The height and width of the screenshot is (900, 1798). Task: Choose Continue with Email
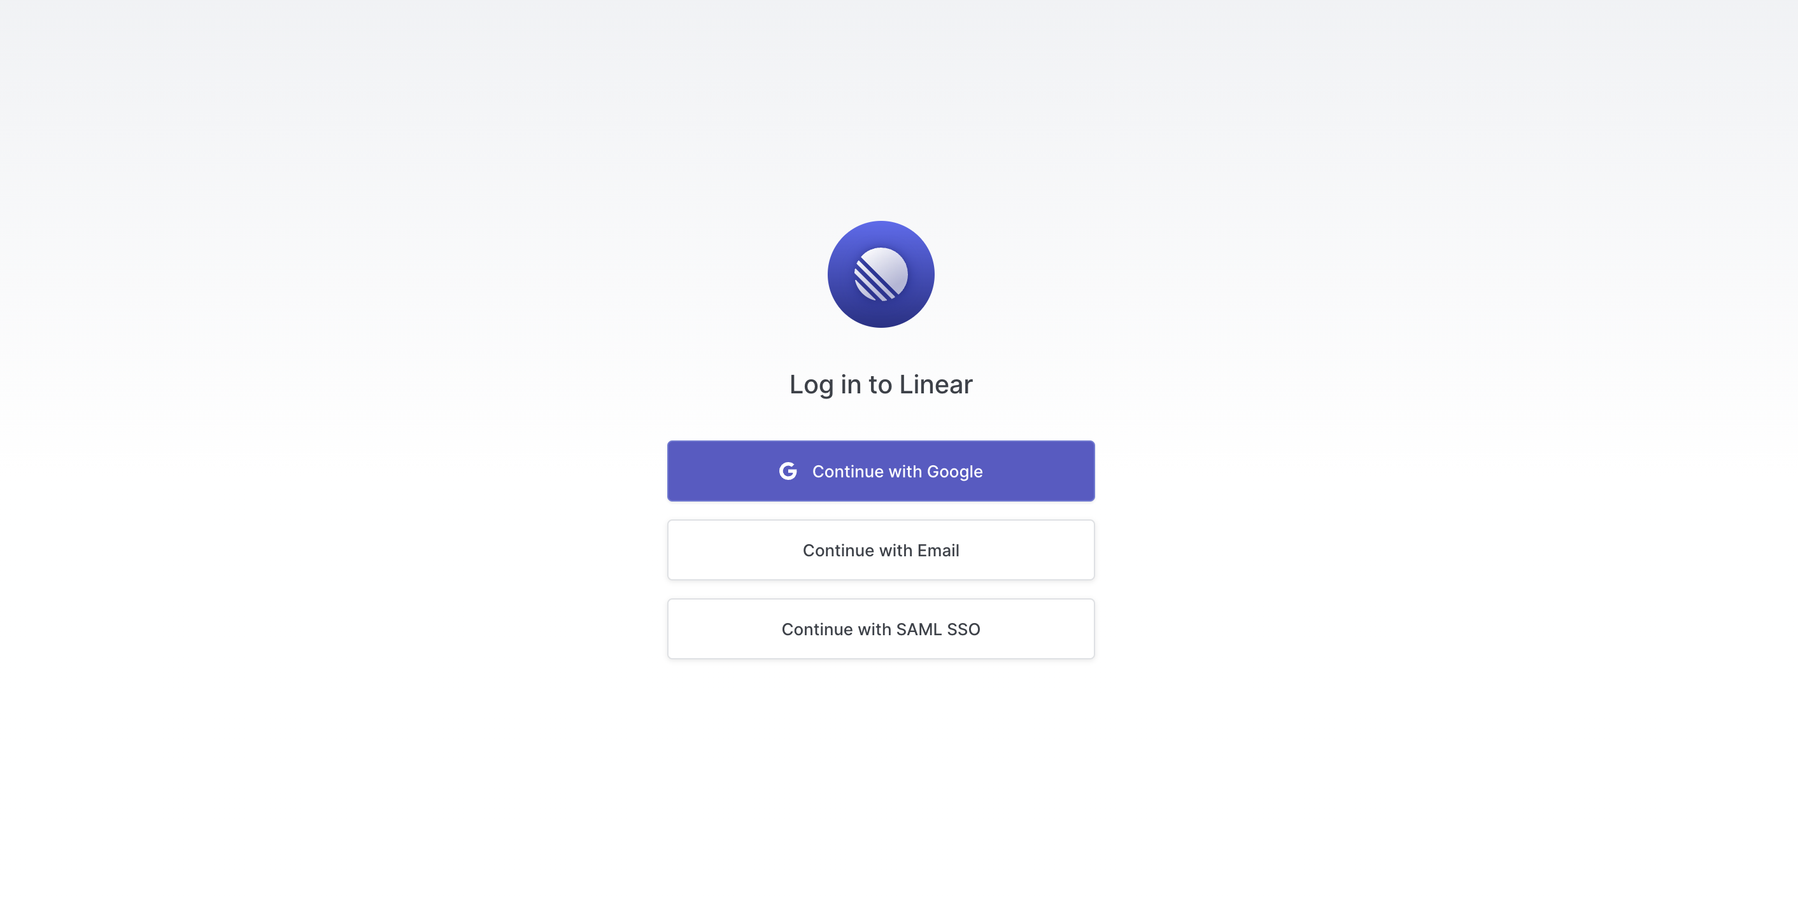[881, 550]
